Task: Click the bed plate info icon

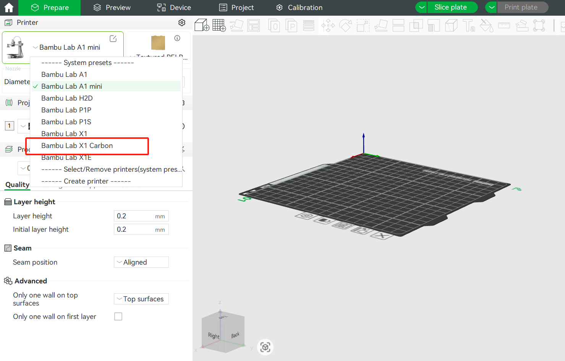Action: 177,38
